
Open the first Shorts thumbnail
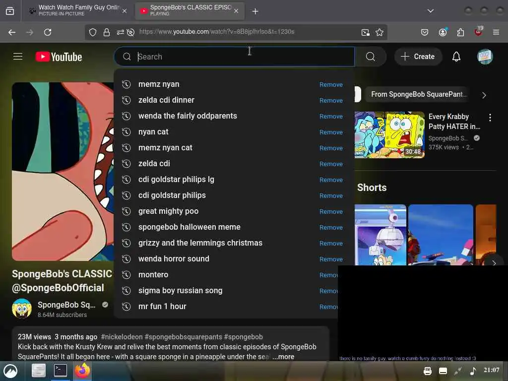pyautogui.click(x=381, y=235)
